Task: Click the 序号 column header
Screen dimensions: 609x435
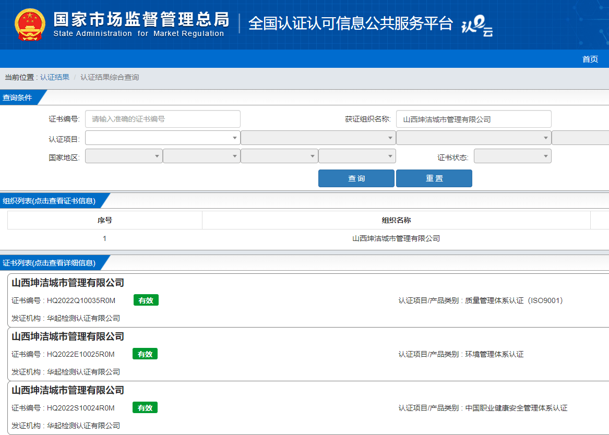Action: [x=104, y=220]
